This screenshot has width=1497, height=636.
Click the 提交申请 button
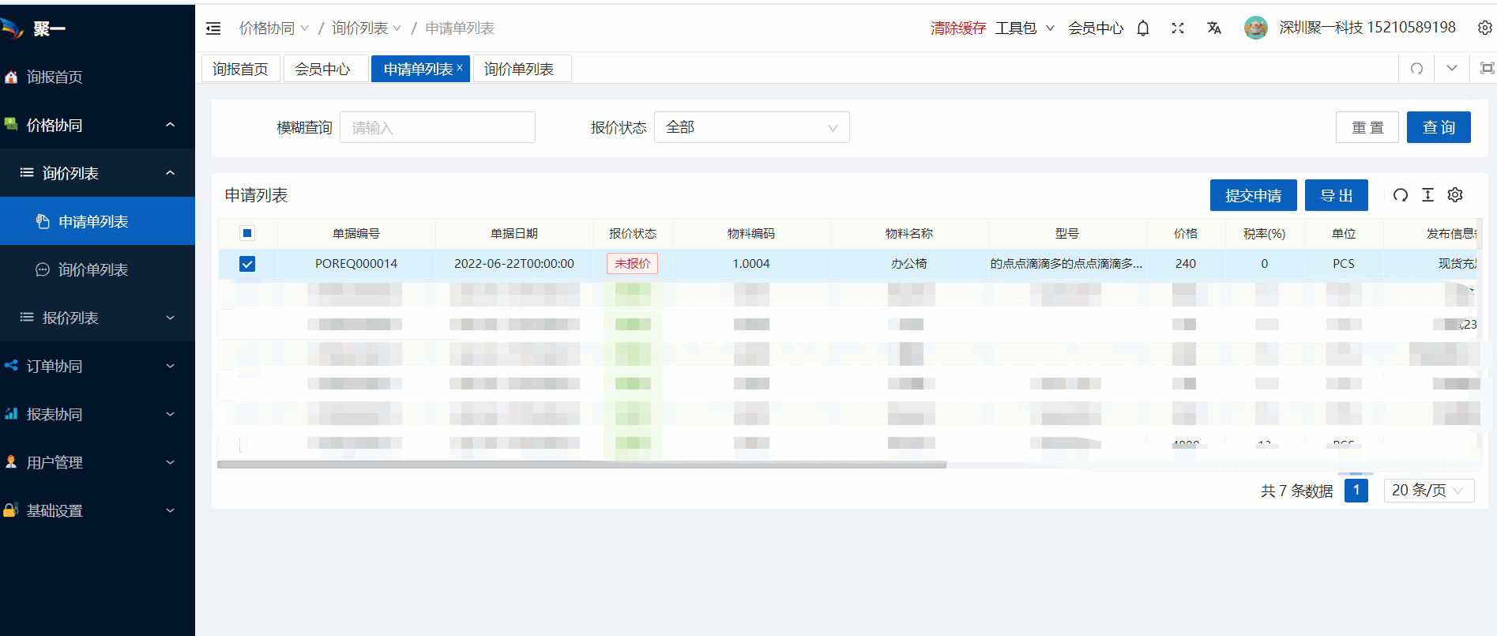coord(1253,195)
